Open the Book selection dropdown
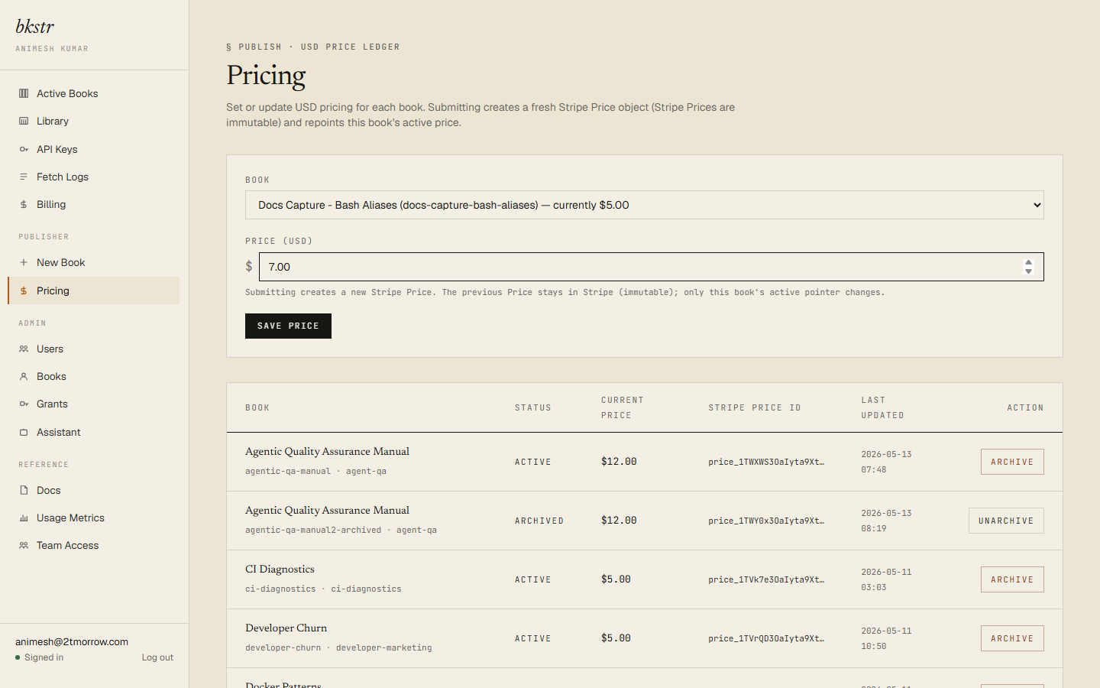The height and width of the screenshot is (688, 1100). coord(645,205)
